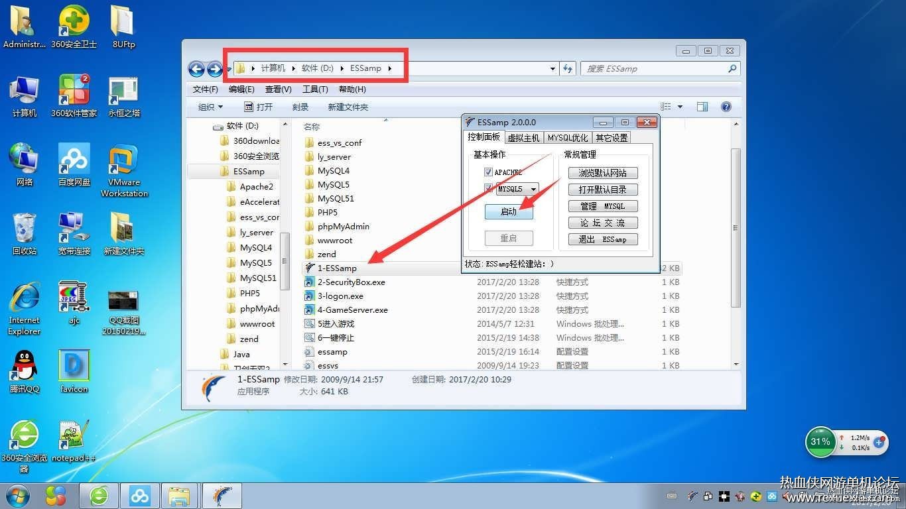906x509 pixels.
Task: Select the 1-ESSamp file
Action: pyautogui.click(x=337, y=268)
